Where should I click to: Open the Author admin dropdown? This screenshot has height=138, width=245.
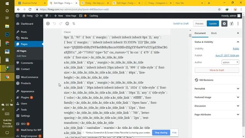pyautogui.click(x=230, y=62)
